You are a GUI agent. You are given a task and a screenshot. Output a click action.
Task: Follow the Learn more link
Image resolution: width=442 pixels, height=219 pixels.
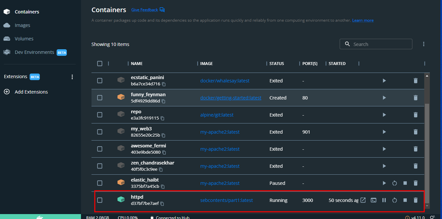[x=363, y=20]
